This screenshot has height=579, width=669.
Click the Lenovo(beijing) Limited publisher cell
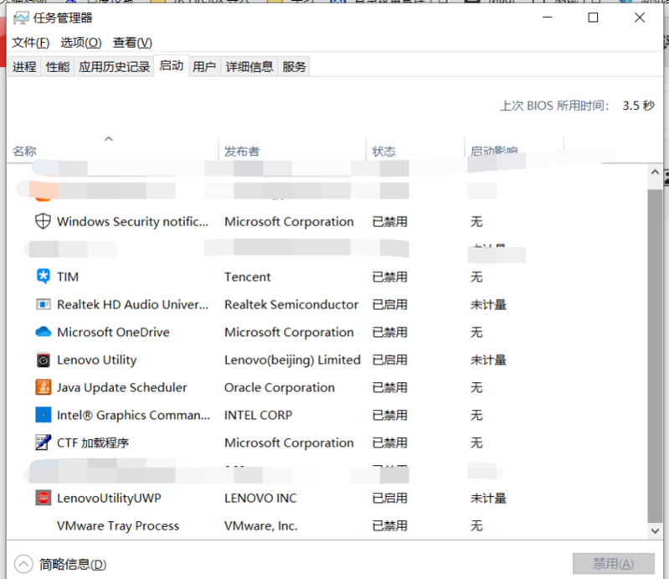[293, 360]
